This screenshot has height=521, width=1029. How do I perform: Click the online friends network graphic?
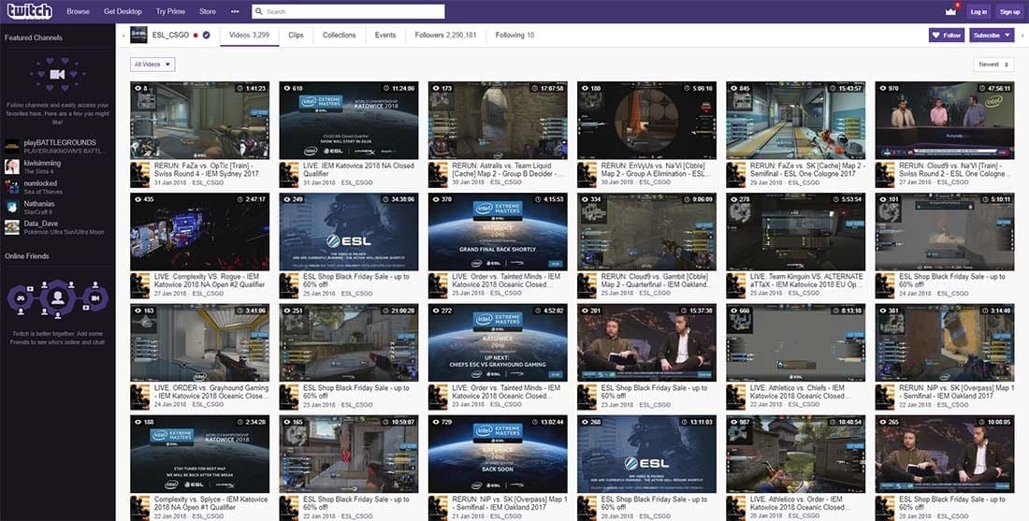(57, 299)
